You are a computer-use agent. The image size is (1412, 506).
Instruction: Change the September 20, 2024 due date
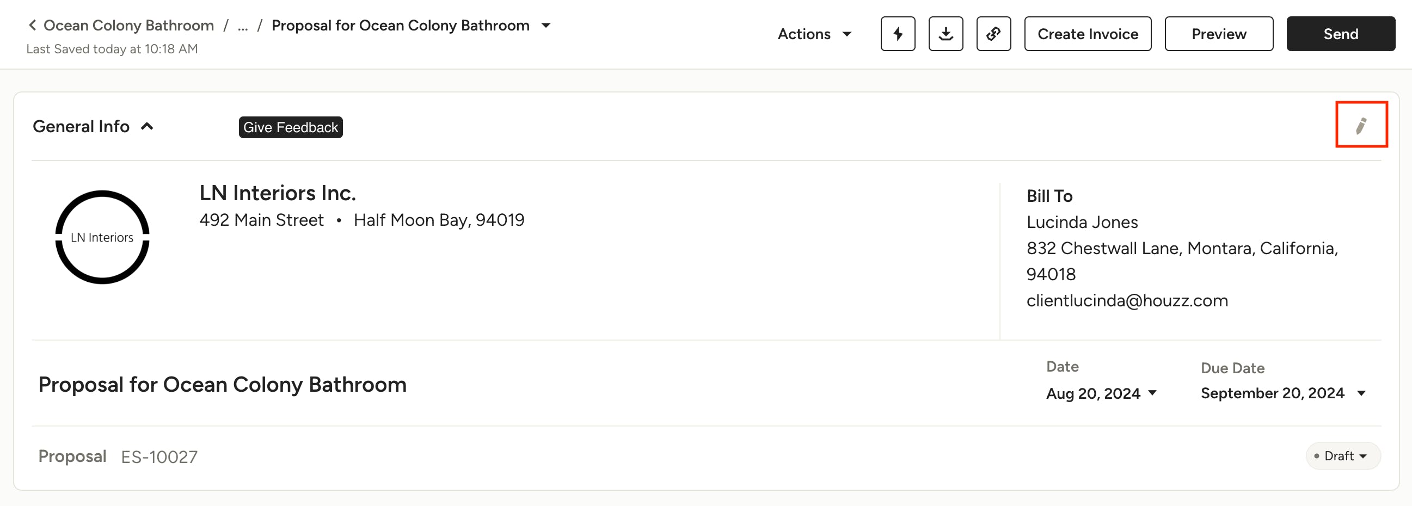pos(1282,393)
